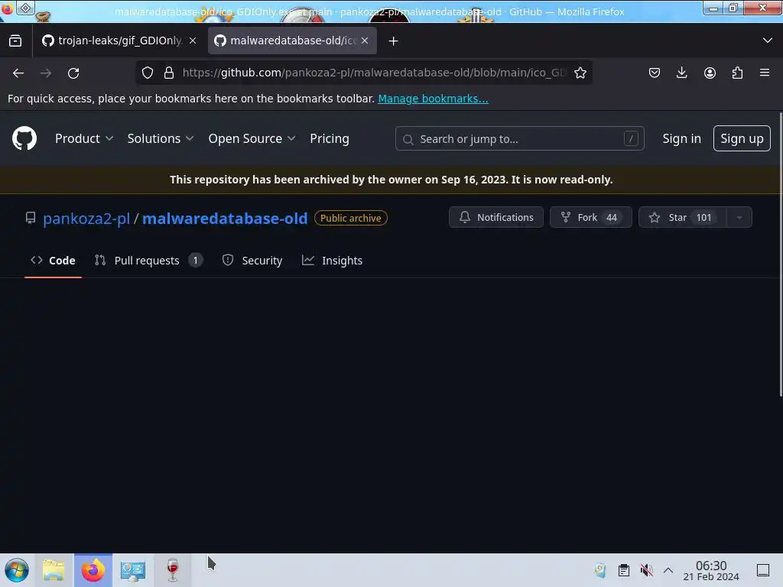Click the Notifications bell button

click(495, 217)
